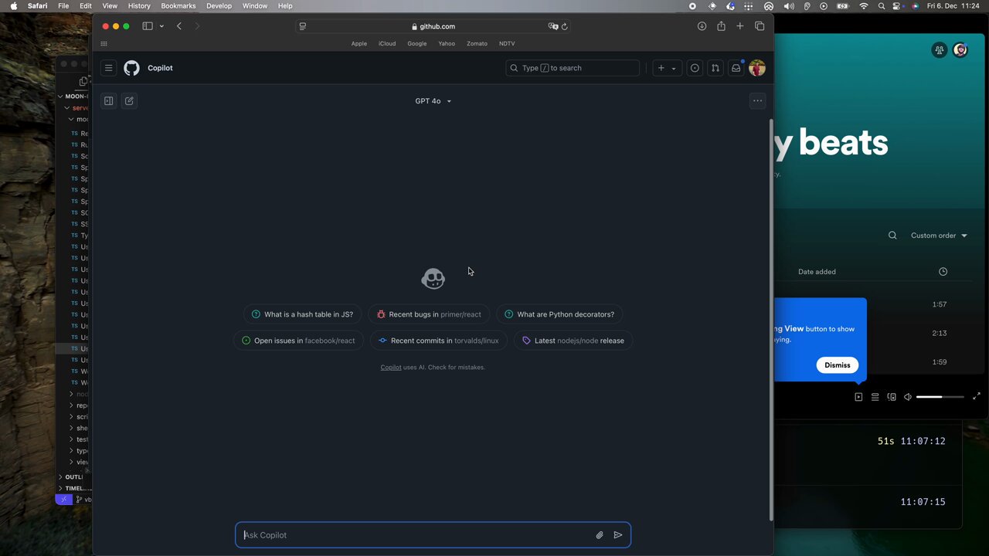989x556 pixels.
Task: Click the Copilot page vertical scrollbar
Action: coord(770,320)
